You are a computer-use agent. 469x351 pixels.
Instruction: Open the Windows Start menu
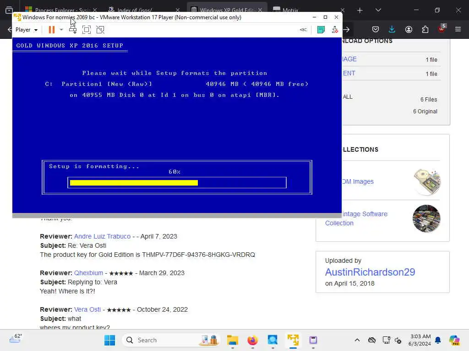[109, 340]
